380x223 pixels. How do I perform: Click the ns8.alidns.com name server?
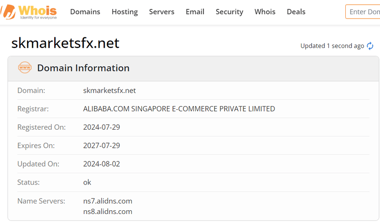[x=108, y=212]
